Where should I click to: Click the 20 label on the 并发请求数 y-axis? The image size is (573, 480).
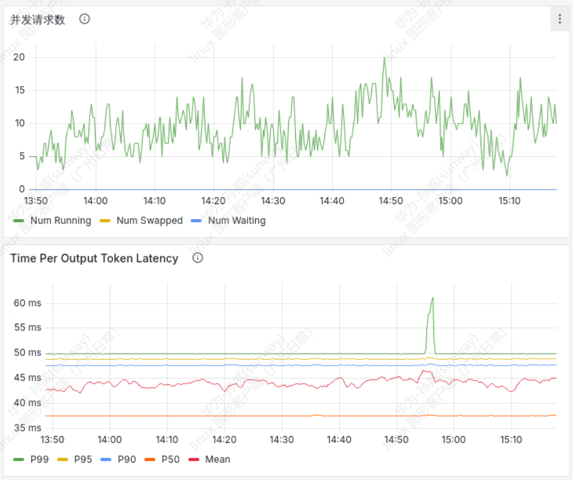[x=19, y=57]
